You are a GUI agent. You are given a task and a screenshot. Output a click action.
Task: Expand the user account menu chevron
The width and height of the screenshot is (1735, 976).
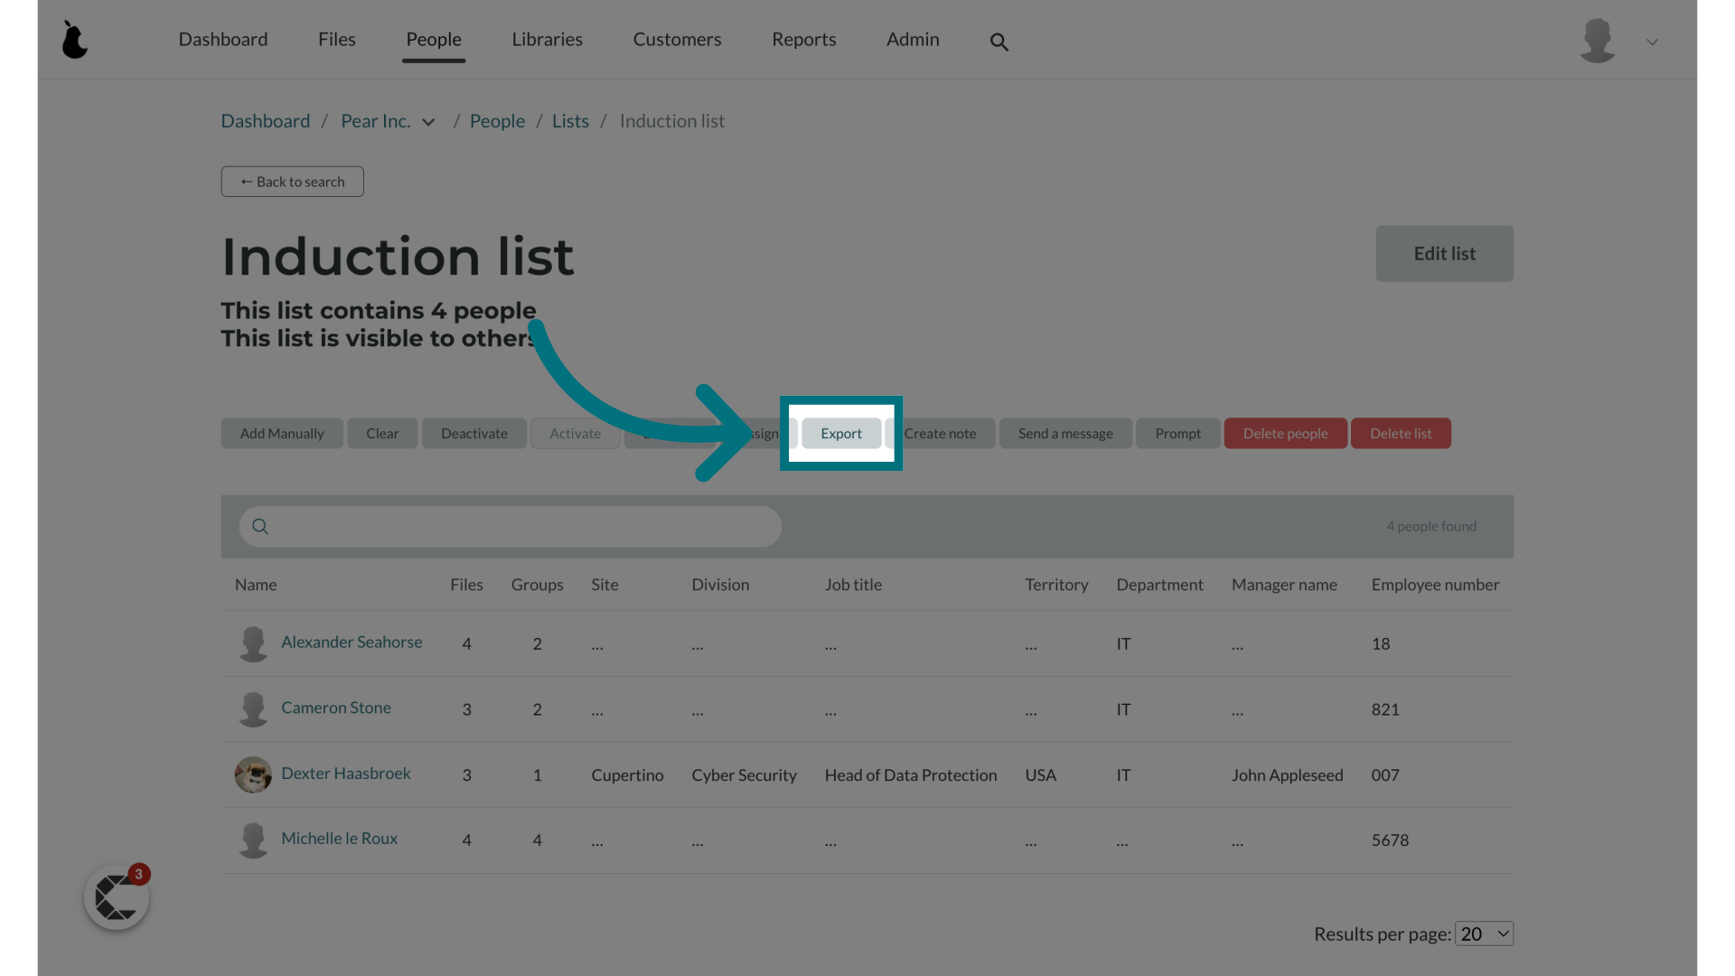coord(1652,42)
